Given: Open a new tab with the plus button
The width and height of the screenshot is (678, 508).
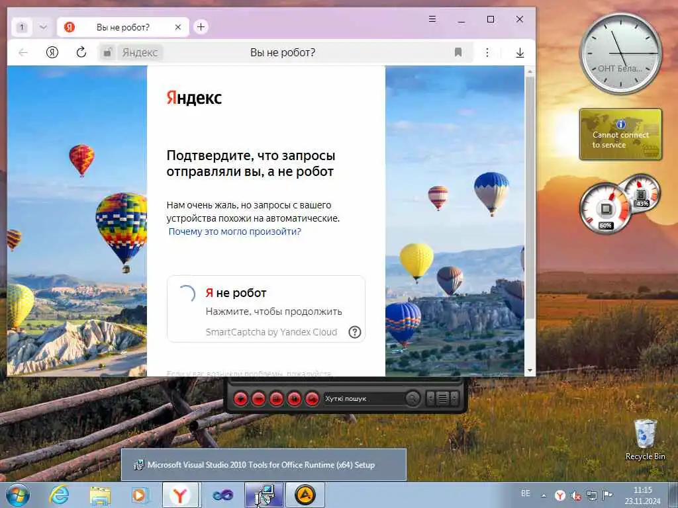Looking at the screenshot, I should click(x=201, y=27).
